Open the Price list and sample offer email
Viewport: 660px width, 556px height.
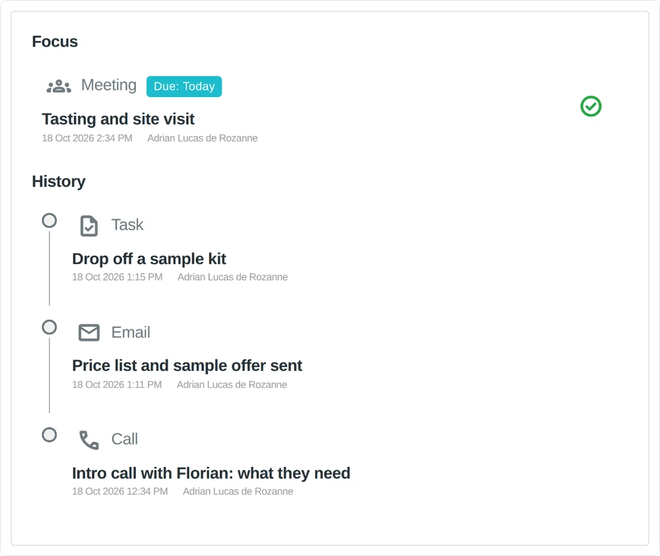pyautogui.click(x=187, y=365)
